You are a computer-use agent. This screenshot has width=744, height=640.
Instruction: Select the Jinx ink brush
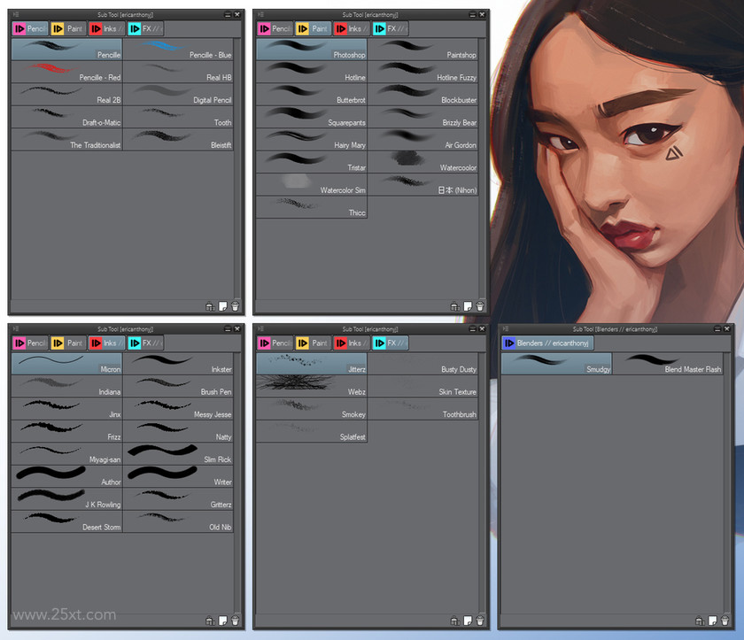tap(66, 409)
